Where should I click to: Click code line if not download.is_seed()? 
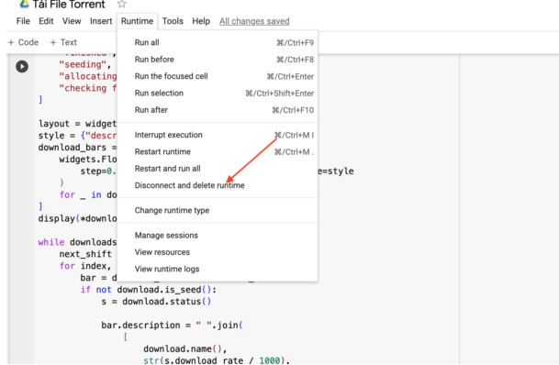[x=149, y=290]
